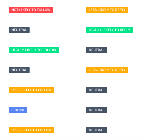The image size is (147, 140).
Task: Click LESS LIKELY TO FOLLOW just above FRIEND
Action: click(31, 90)
